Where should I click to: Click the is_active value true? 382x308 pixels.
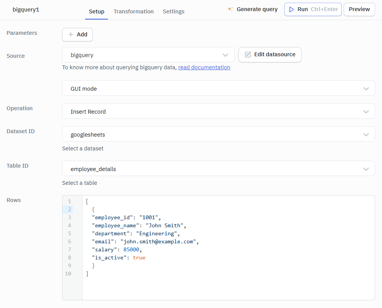(139, 257)
